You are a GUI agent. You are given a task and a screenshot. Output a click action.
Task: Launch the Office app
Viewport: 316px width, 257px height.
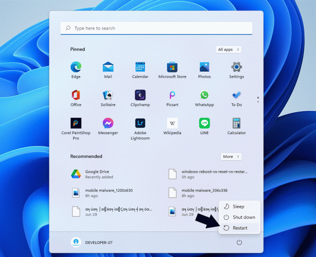point(76,98)
